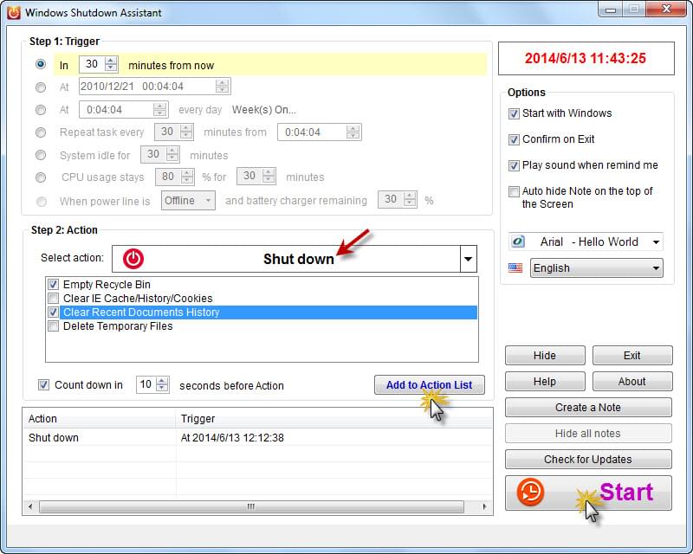
Task: Click the orange clock icon on Start
Action: (530, 492)
